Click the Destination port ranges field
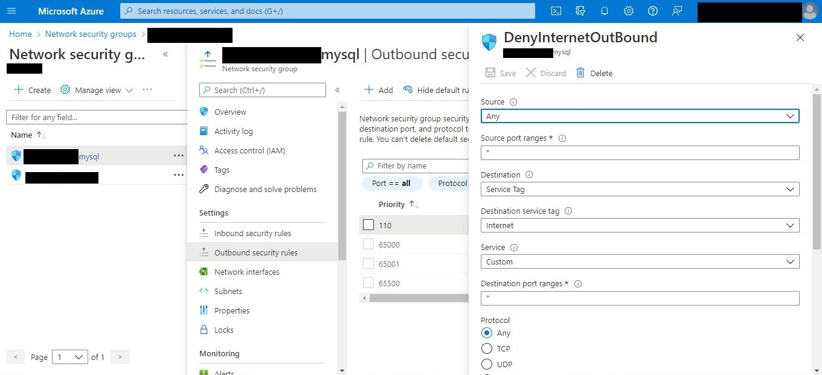 (640, 298)
